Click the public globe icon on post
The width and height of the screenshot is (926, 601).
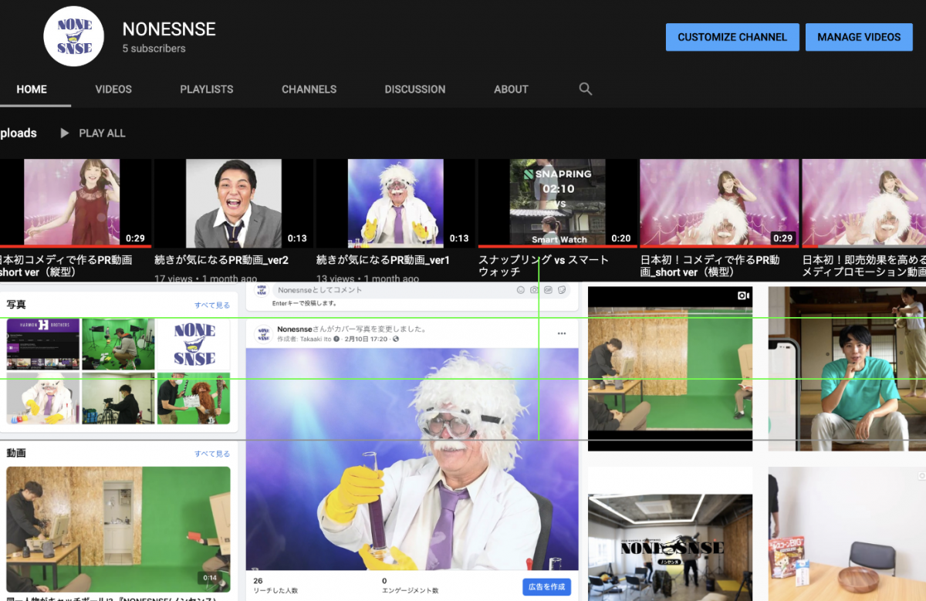tap(396, 339)
